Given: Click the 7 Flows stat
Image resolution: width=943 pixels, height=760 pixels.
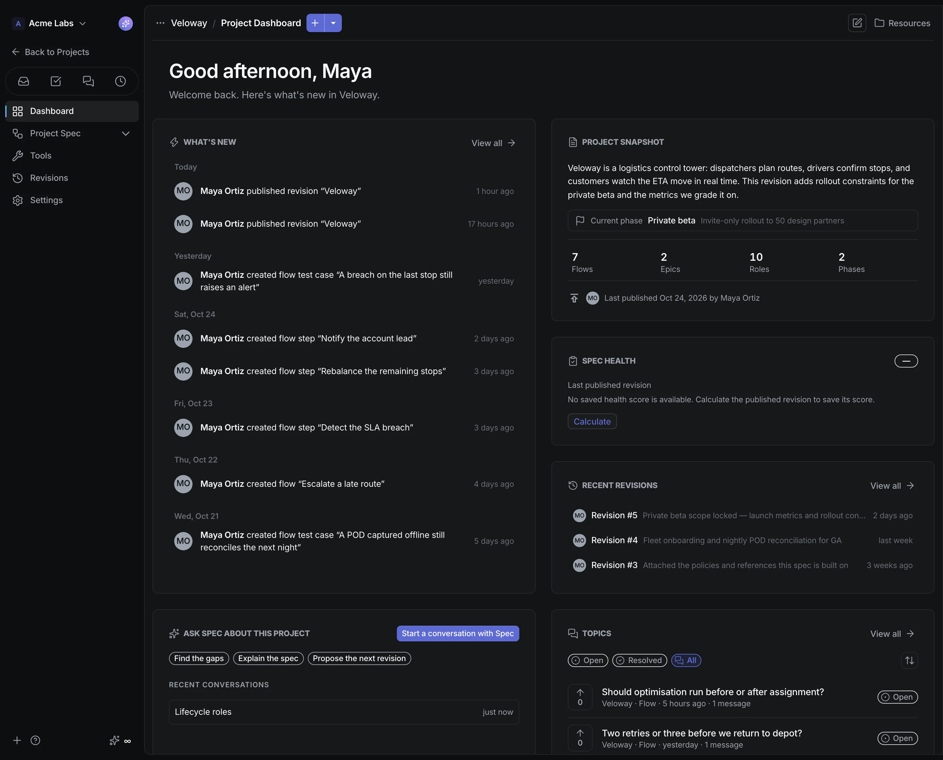Looking at the screenshot, I should [582, 263].
